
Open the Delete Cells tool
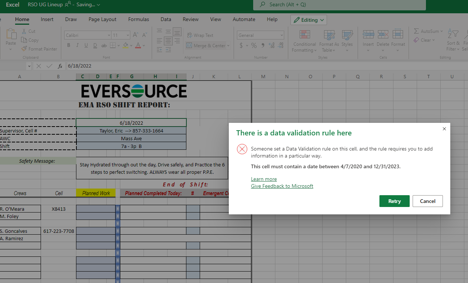point(383,40)
